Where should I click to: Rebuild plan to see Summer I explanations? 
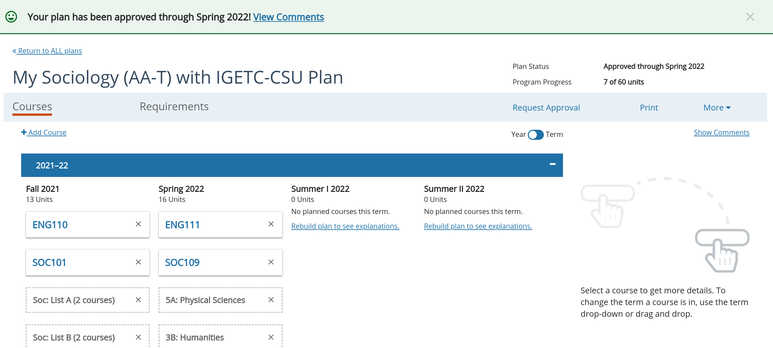pos(345,226)
